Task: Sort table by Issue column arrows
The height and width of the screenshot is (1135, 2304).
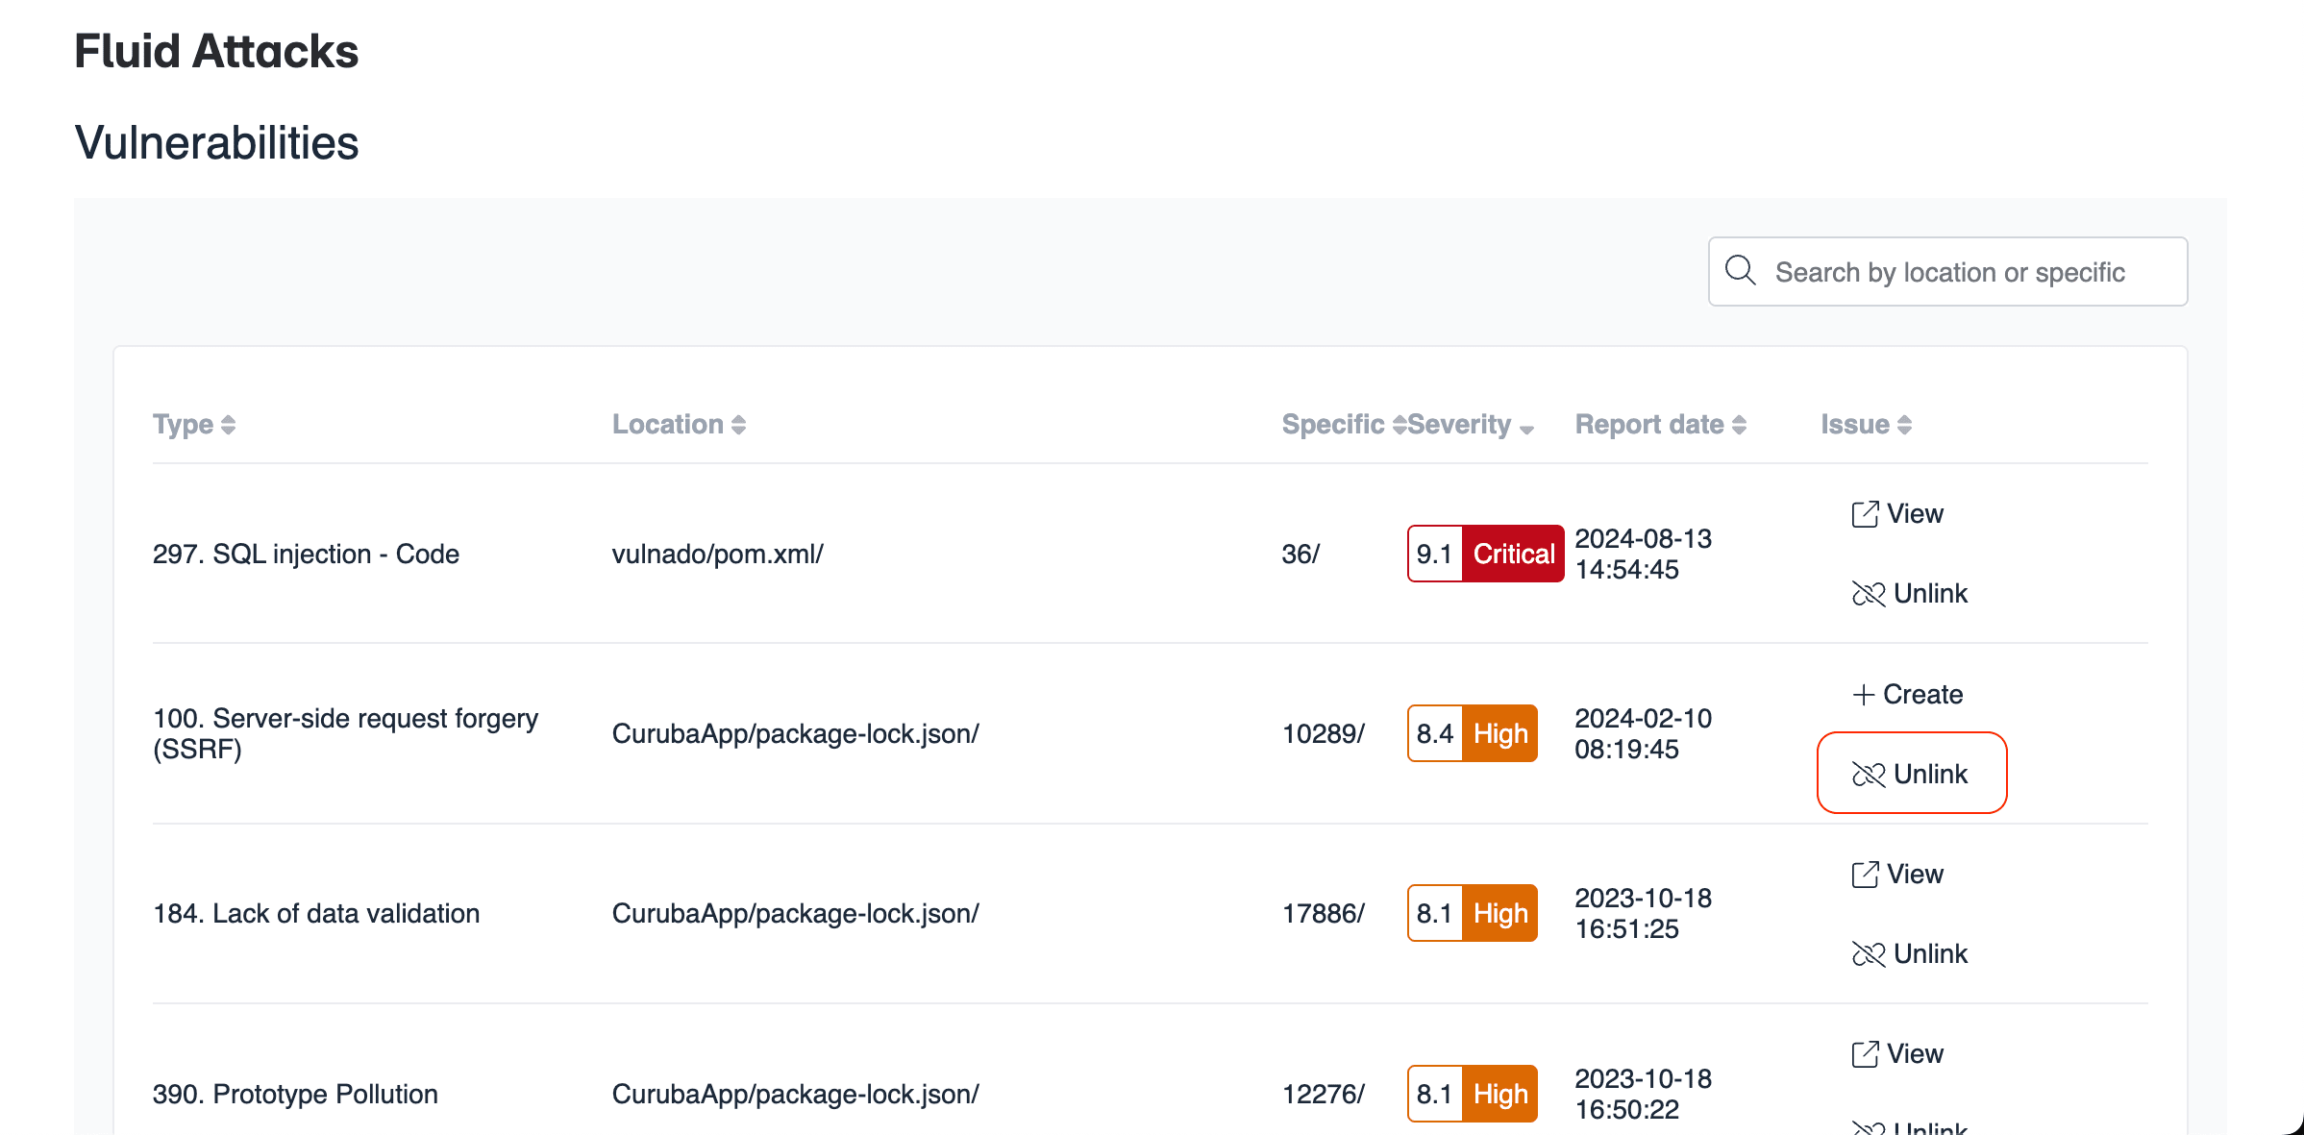Action: click(x=1904, y=425)
